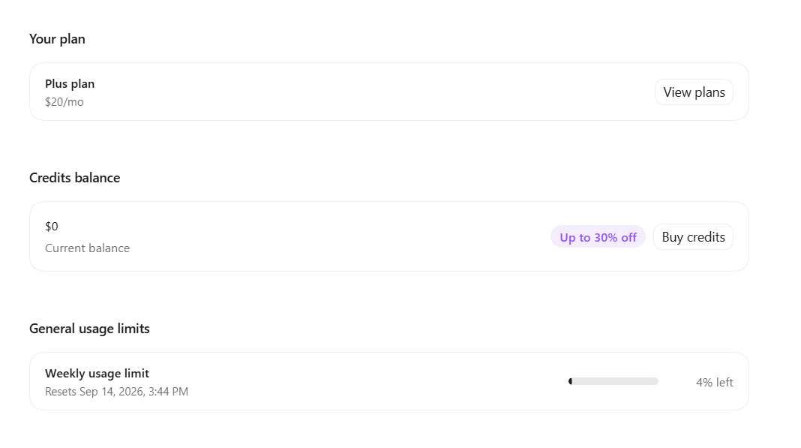Select the Plus plan title

tap(70, 84)
